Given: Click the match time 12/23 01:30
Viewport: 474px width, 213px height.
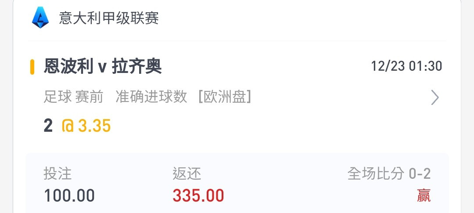Looking at the screenshot, I should (x=406, y=66).
